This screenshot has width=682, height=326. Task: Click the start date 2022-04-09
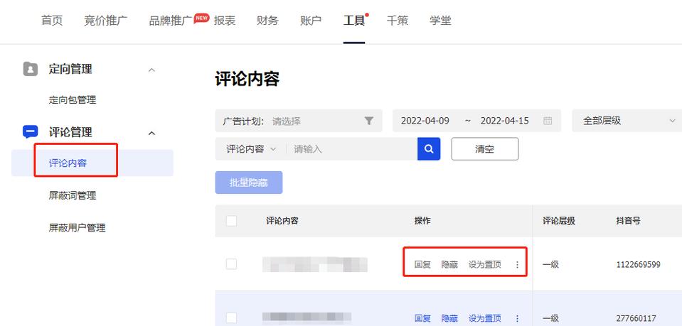425,121
